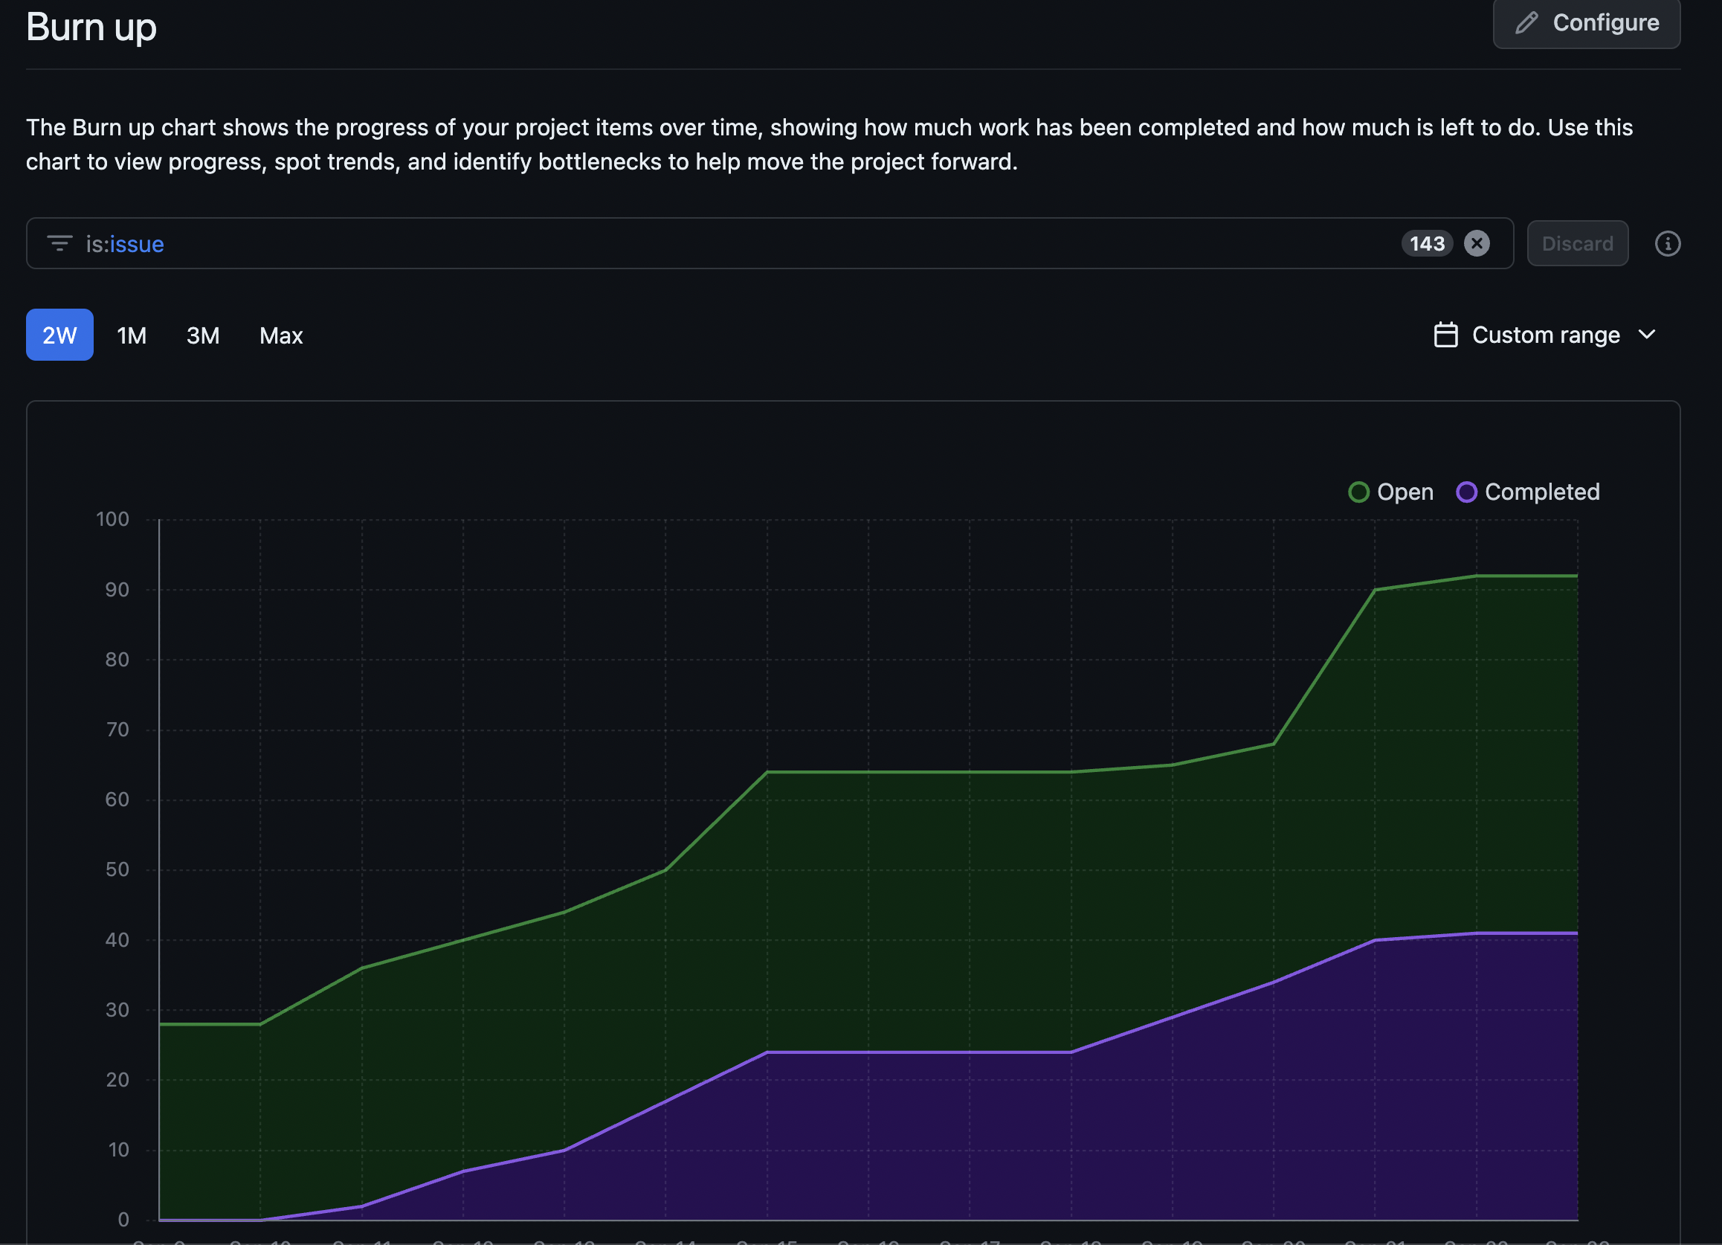Switch to the 1M time range tab

[131, 334]
